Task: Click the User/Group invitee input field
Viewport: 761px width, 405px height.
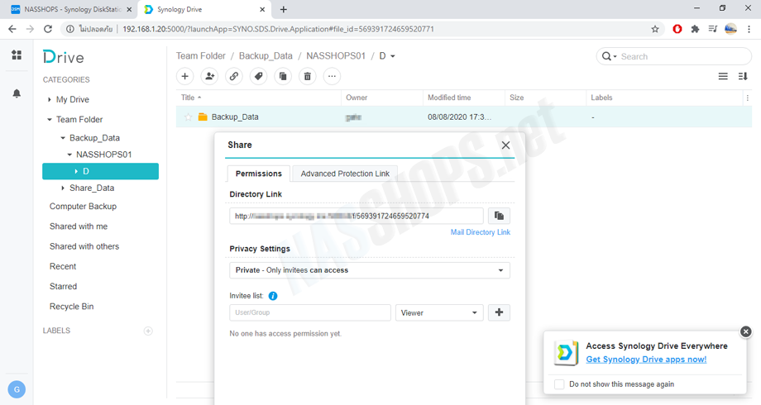Action: 310,312
